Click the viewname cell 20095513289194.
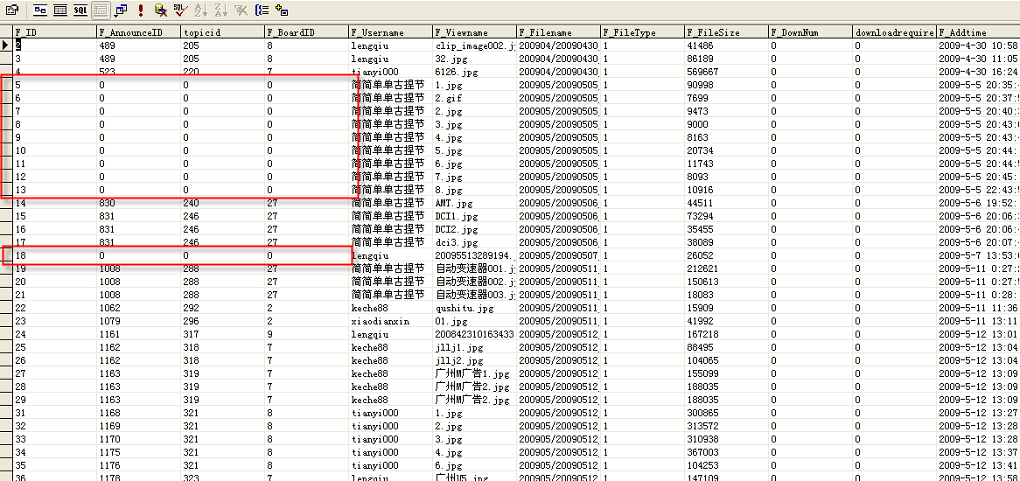The width and height of the screenshot is (1020, 481). [x=474, y=255]
